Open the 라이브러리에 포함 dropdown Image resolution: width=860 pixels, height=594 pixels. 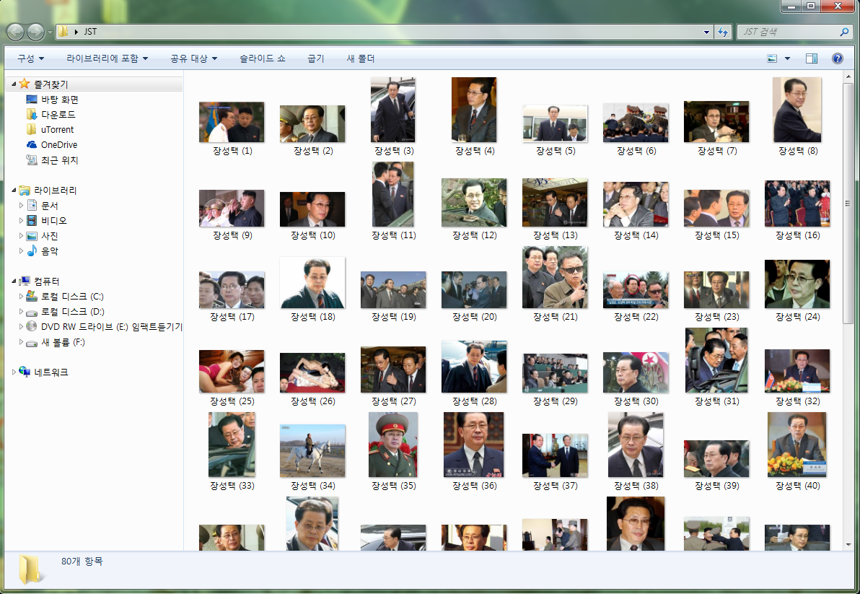click(x=107, y=58)
